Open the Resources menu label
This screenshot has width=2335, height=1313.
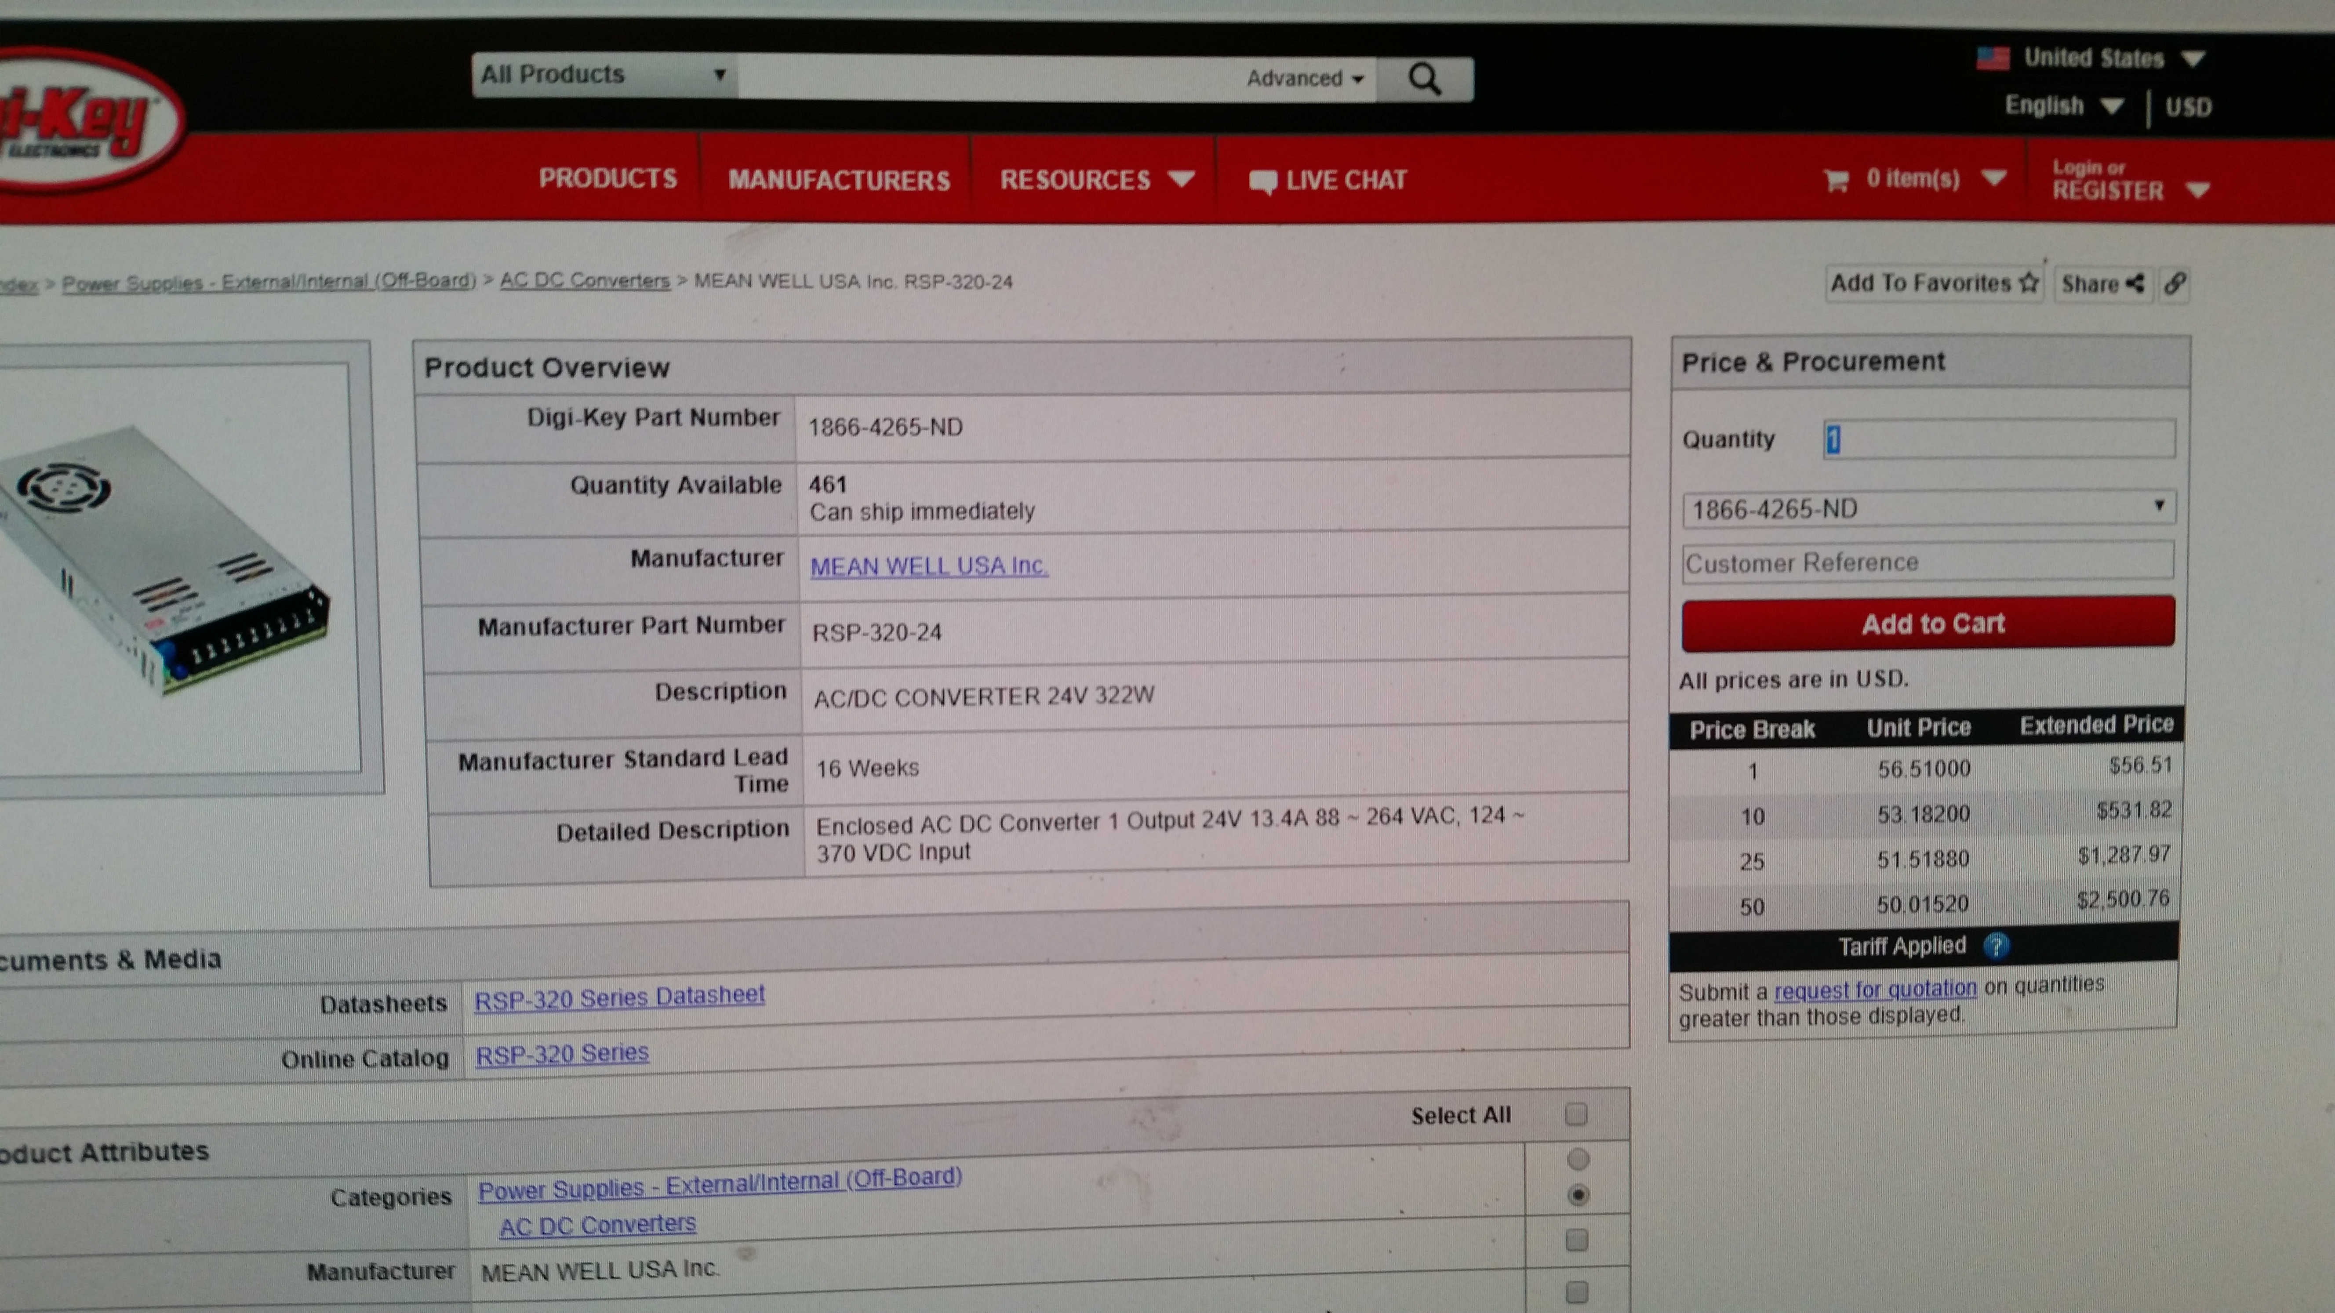[x=1075, y=179]
